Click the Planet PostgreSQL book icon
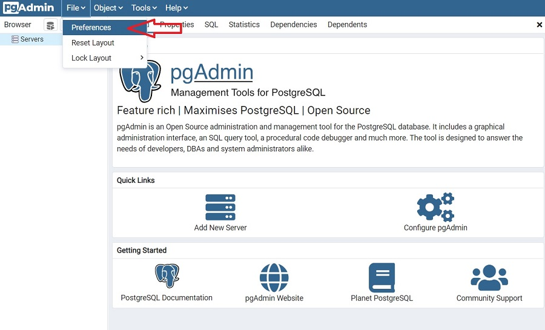Image resolution: width=545 pixels, height=330 pixels. [x=381, y=277]
